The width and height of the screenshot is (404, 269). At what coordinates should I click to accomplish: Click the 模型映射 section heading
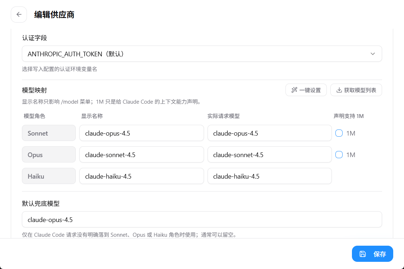click(x=34, y=90)
